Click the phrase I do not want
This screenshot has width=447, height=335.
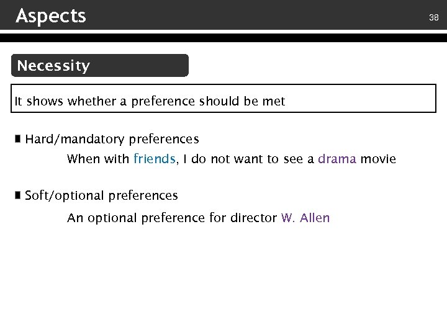coord(210,159)
